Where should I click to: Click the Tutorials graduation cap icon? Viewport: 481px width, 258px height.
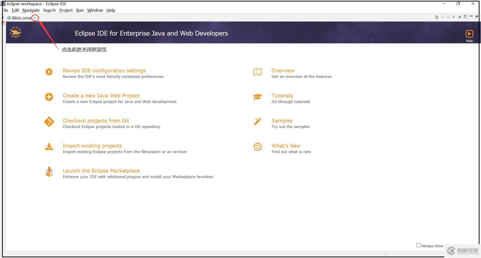[x=258, y=97]
